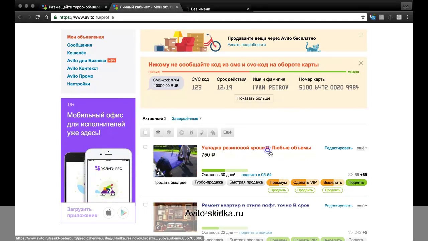The height and width of the screenshot is (241, 428).
Task: Open listing title 'Укладка резиновой крошки. Любые объемы'
Action: 256,148
